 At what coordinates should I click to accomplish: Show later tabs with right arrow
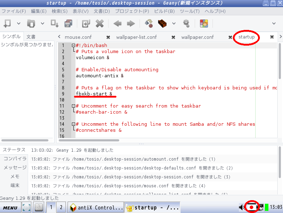tap(281, 37)
